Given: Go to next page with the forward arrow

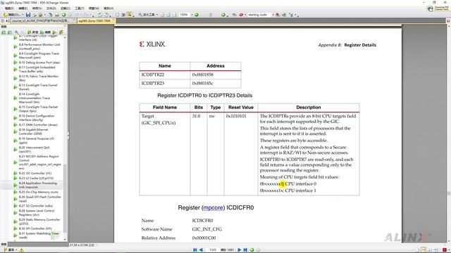Looking at the screenshot, I should point(239,250).
